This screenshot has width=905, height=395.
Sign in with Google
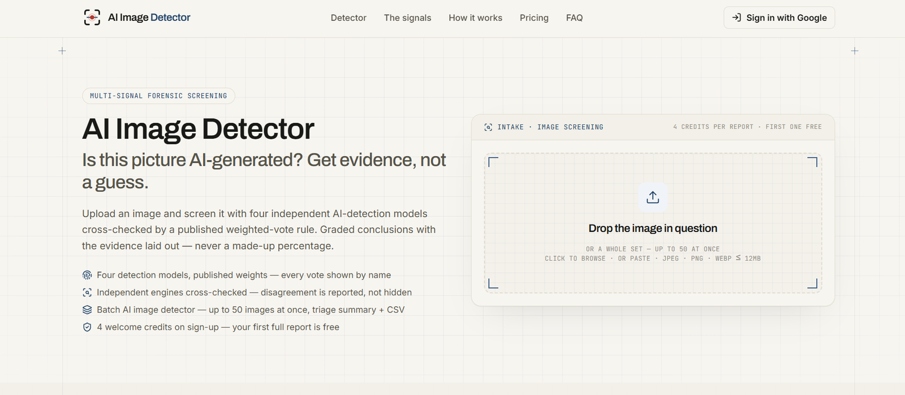(x=779, y=18)
